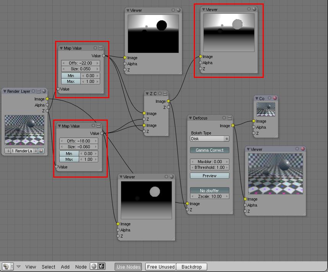The height and width of the screenshot is (272, 328).
Task: Click the options icon on the Defocus node header
Action: point(229,118)
